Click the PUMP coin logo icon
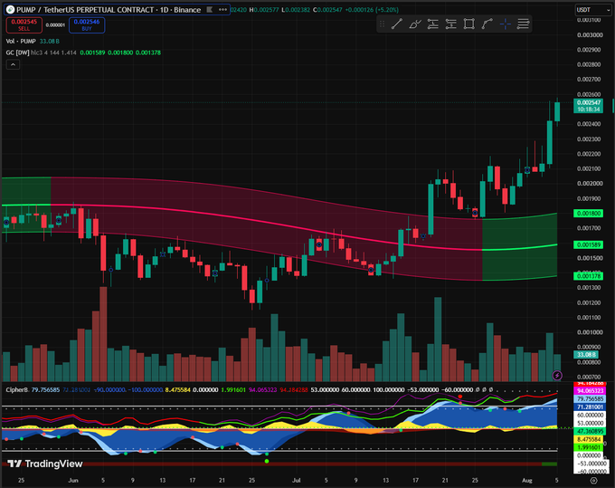This screenshot has width=615, height=488. click(x=10, y=10)
